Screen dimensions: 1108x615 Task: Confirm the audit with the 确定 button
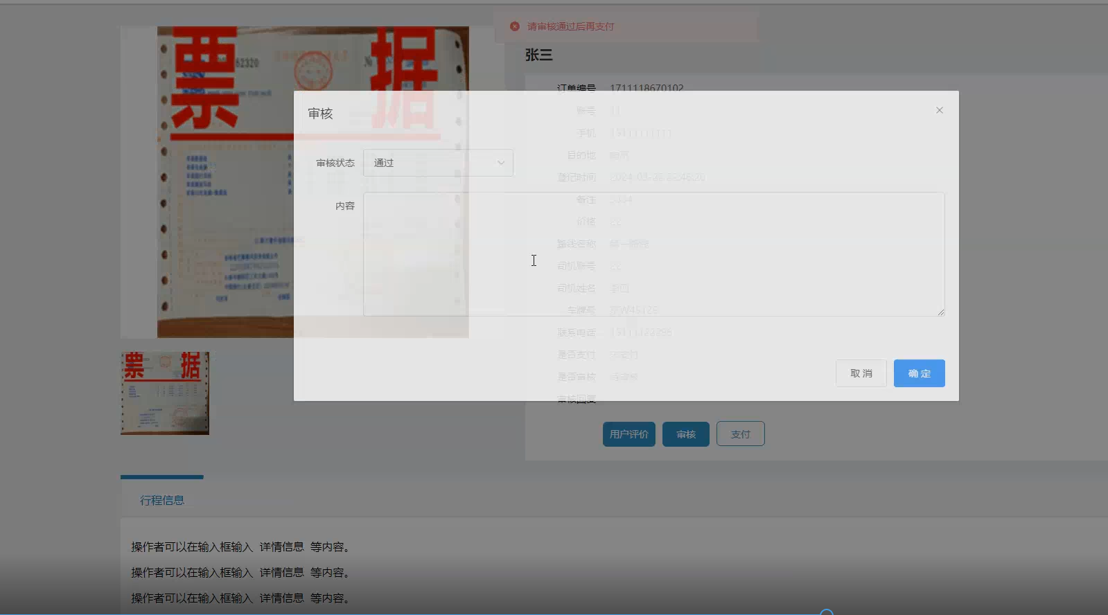point(920,373)
